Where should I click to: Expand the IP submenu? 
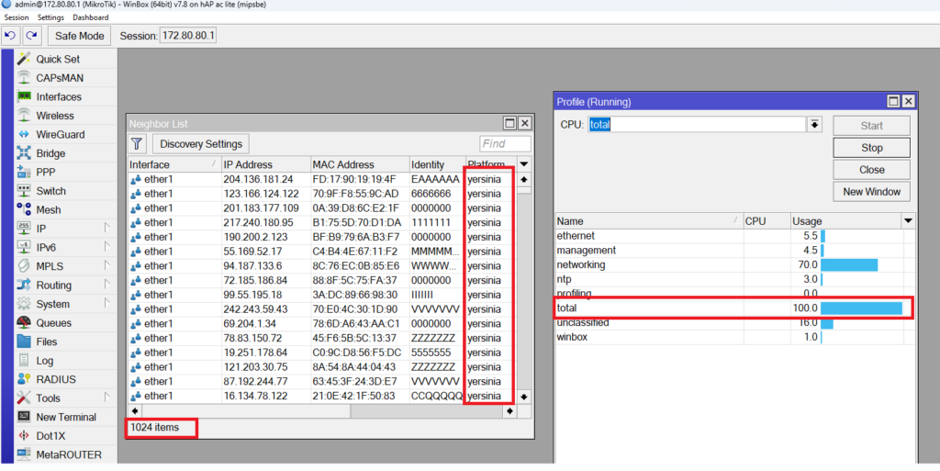pyautogui.click(x=106, y=228)
